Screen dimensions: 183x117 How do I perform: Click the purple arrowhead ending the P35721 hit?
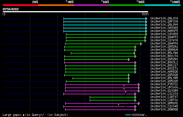(139, 85)
